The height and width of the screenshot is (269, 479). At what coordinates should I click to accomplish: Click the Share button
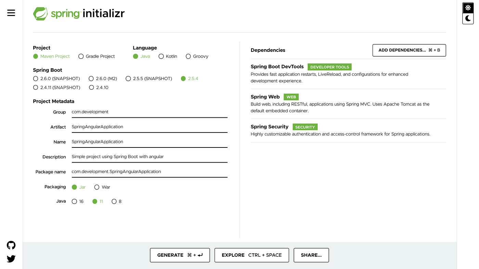(x=311, y=255)
